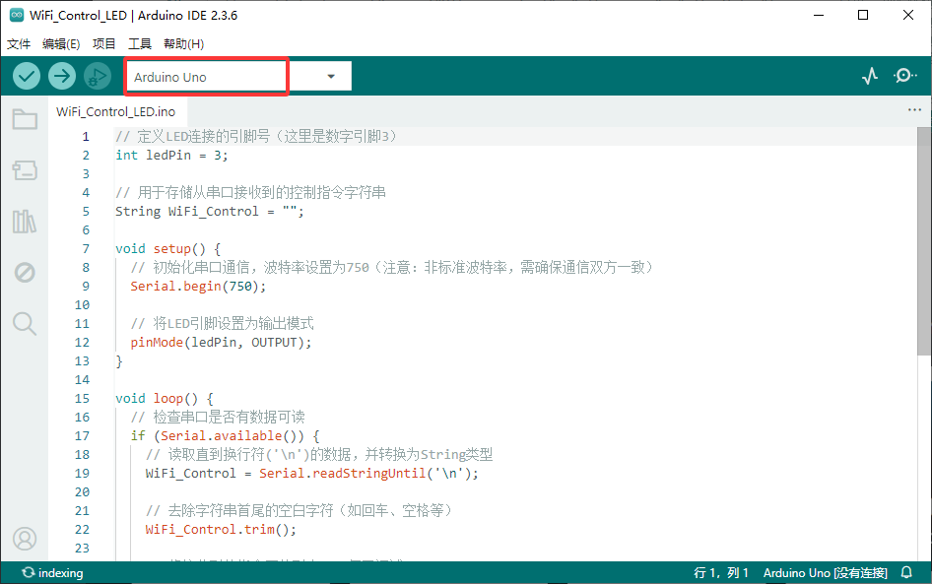Viewport: 932px width, 584px height.
Task: Open the Sketchbook folder panel
Action: tap(25, 119)
